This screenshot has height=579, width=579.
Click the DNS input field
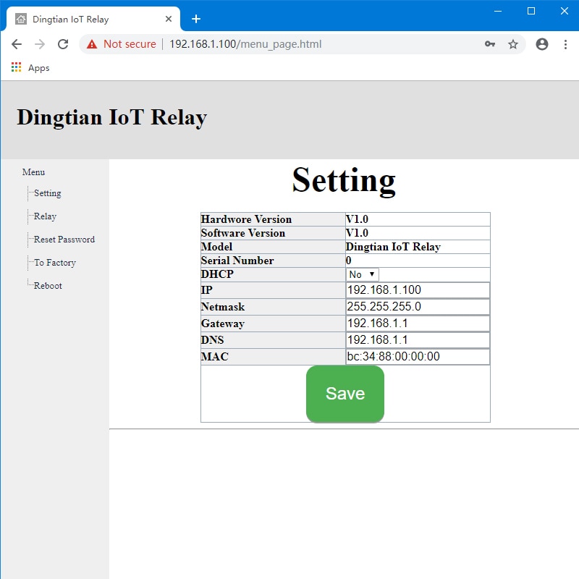[418, 339]
